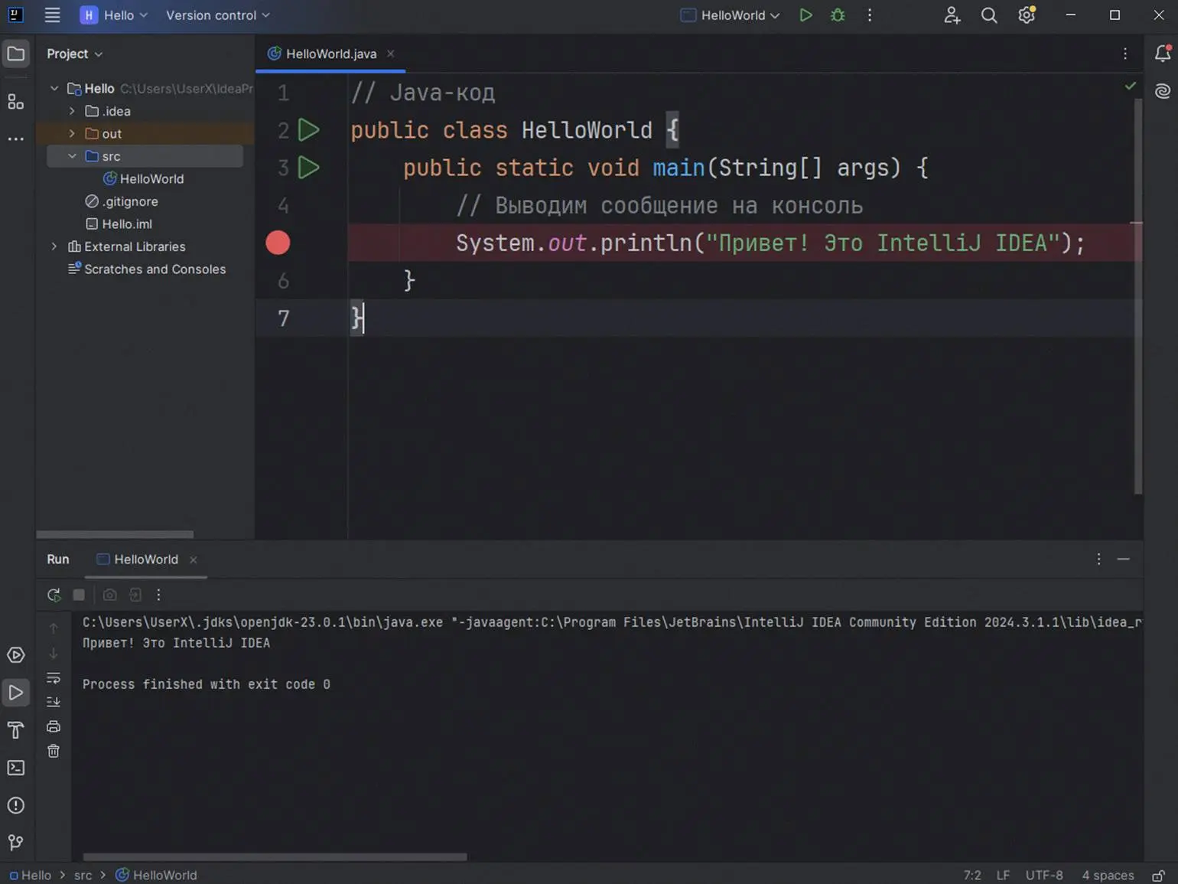The image size is (1178, 884).
Task: Open IDE settings gear icon
Action: point(1027,15)
